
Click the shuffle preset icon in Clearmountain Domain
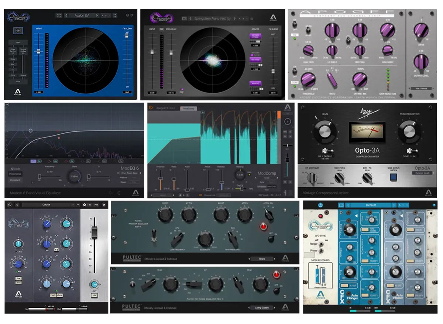click(59, 15)
